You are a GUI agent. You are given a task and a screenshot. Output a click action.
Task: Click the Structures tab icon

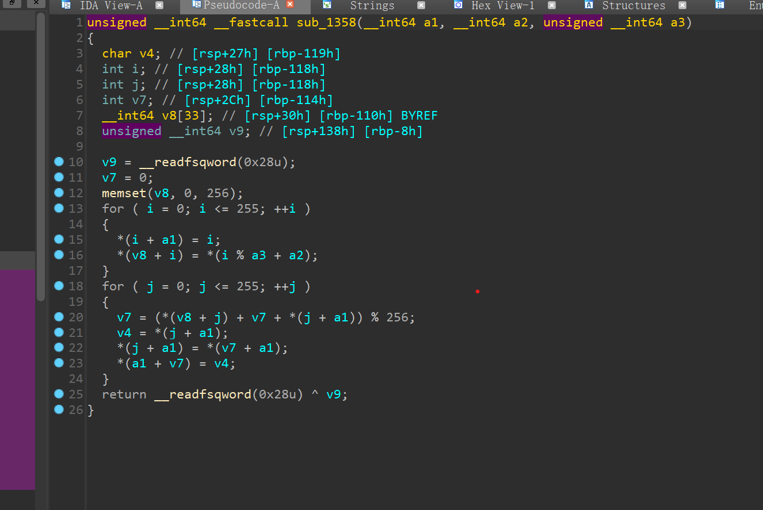point(589,5)
